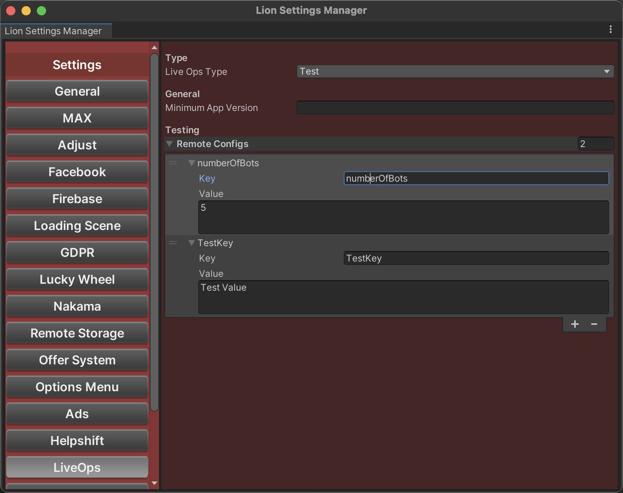Open the Loading Scene settings

tap(77, 226)
